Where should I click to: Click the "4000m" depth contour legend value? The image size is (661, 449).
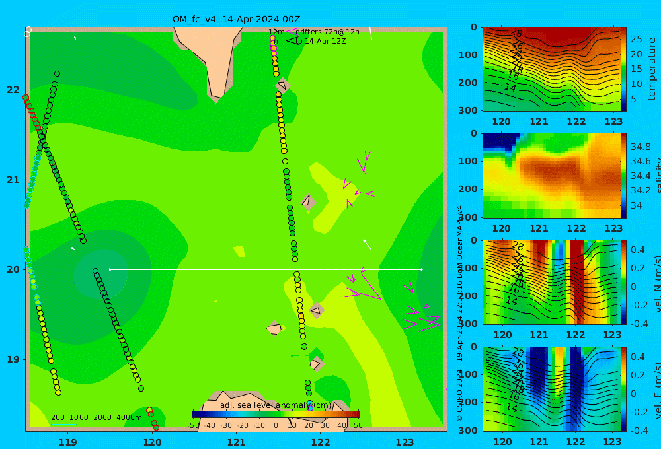[129, 417]
